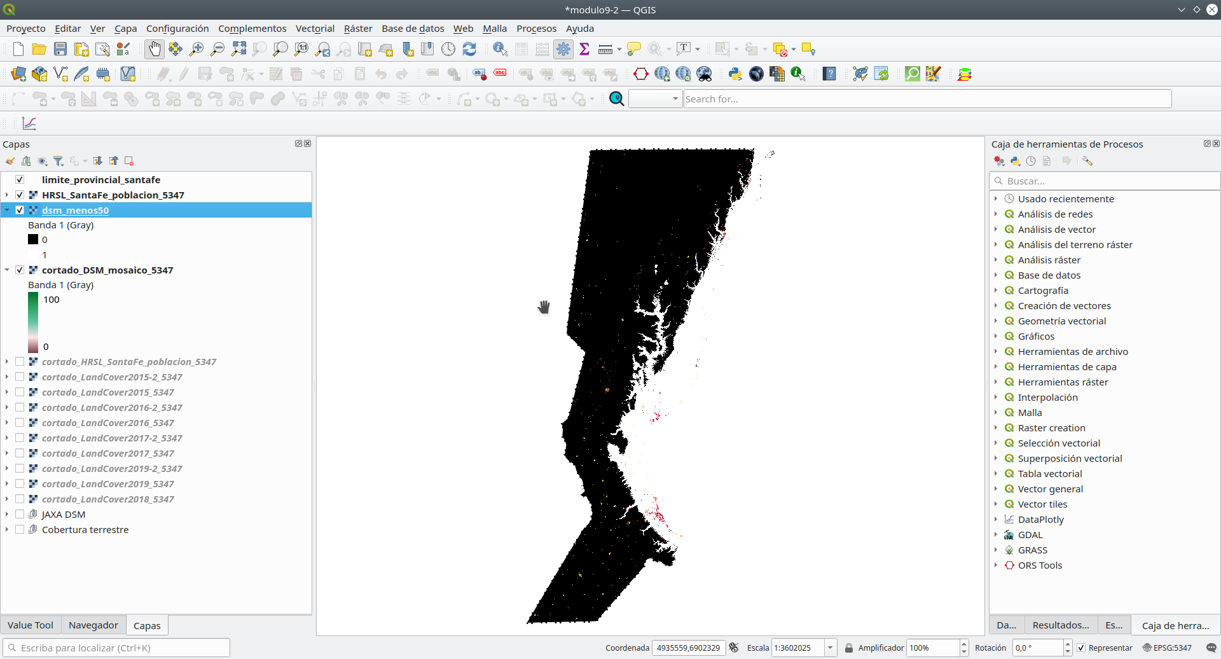Switch to Resultados tab in right panel
The width and height of the screenshot is (1221, 659).
(x=1060, y=625)
